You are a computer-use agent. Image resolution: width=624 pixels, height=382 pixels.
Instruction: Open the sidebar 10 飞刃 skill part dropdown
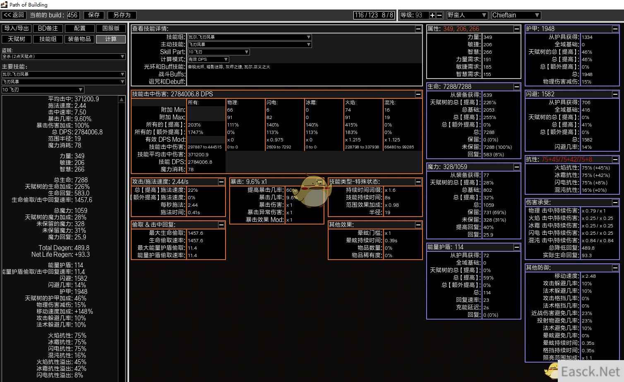pyautogui.click(x=43, y=90)
